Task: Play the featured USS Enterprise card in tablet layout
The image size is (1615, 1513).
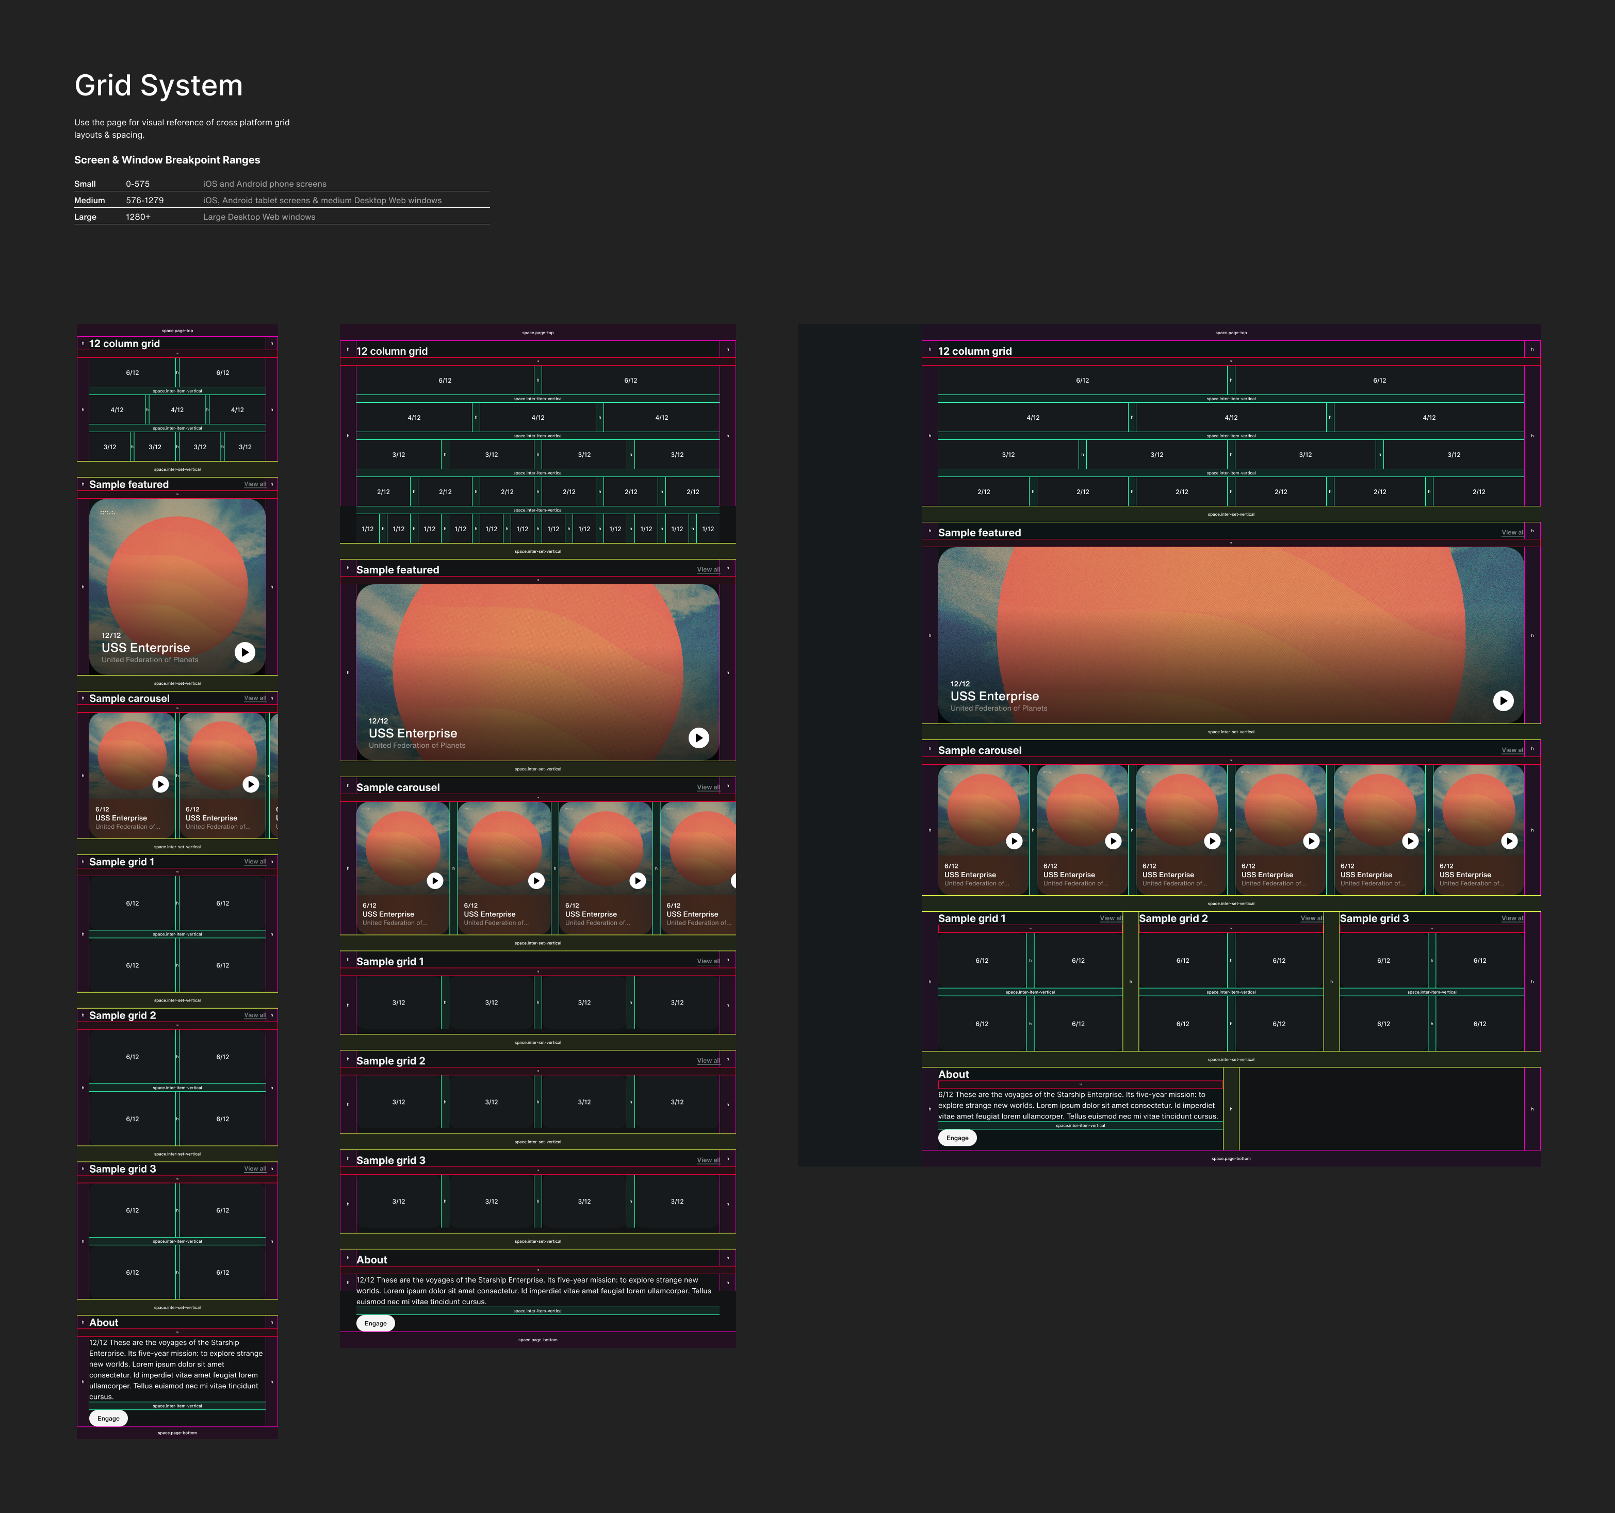Action: click(698, 737)
